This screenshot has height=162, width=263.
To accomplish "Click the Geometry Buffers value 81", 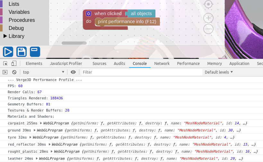I will tap(48, 104).
